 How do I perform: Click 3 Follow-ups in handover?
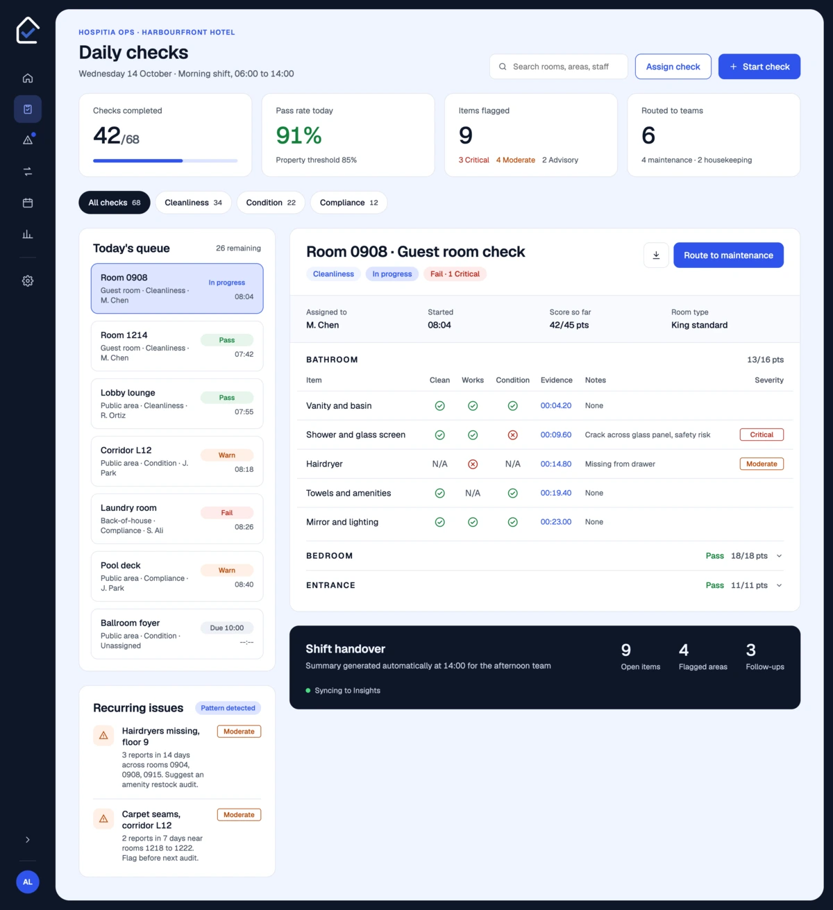point(765,656)
